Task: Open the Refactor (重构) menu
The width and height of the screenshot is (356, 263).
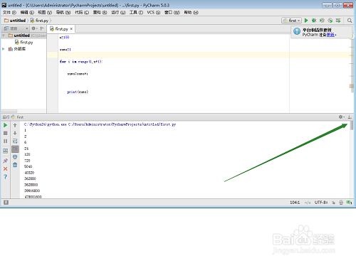Action: pos(100,12)
